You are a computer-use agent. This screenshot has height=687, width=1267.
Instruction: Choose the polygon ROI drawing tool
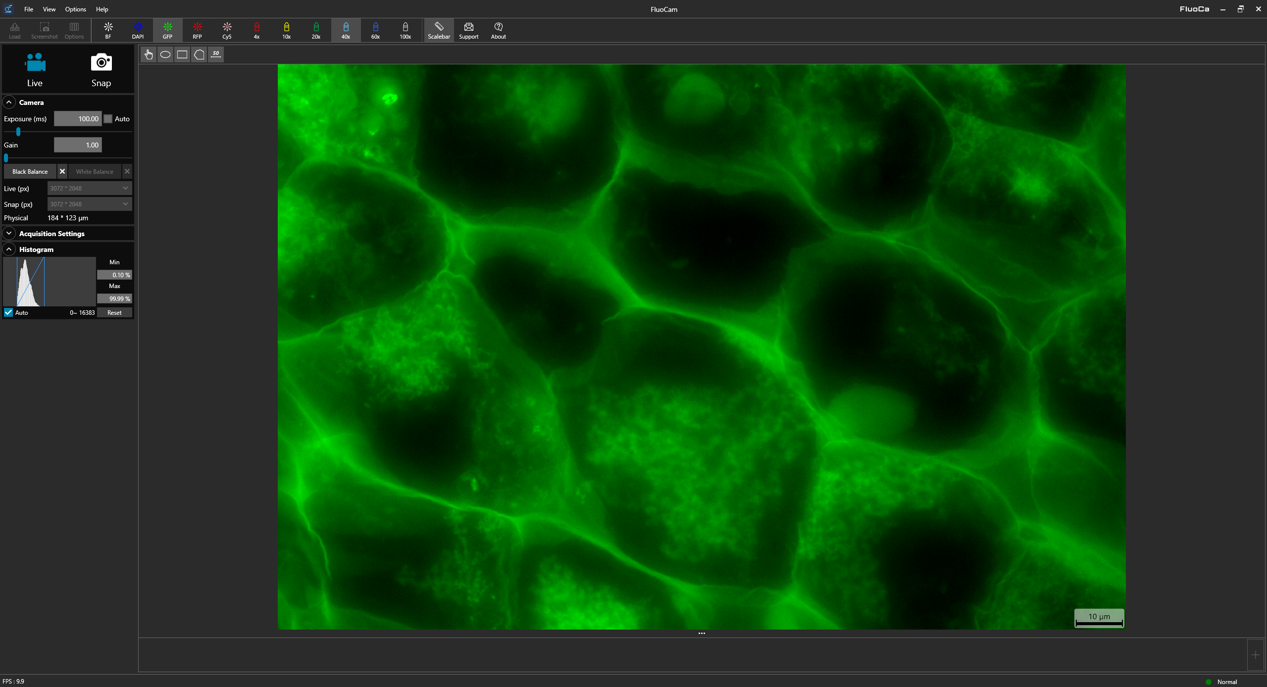click(x=199, y=54)
